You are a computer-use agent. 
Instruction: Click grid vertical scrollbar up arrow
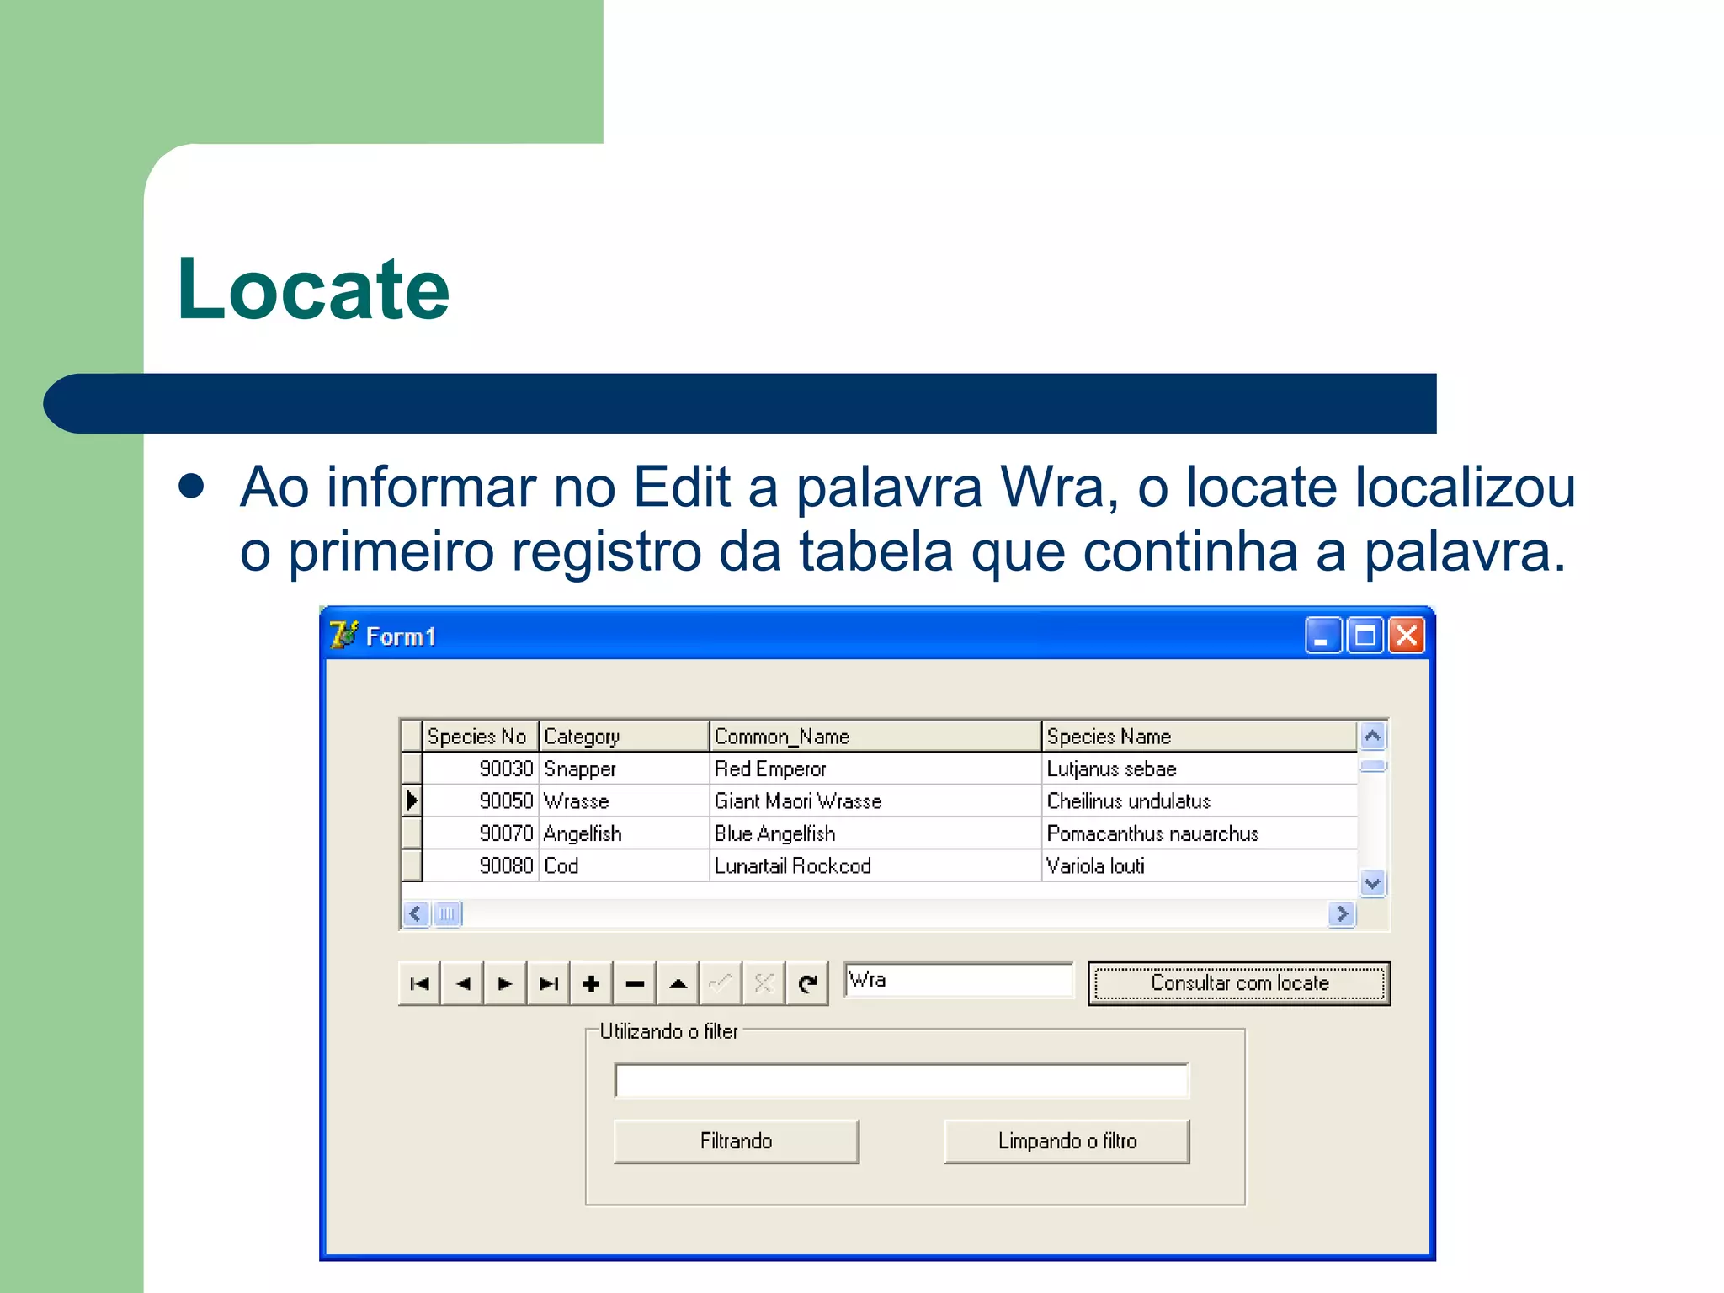1373,737
